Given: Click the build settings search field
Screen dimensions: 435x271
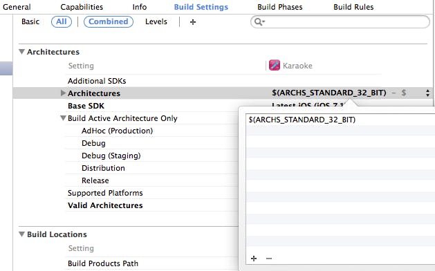Looking at the screenshot, I should (x=340, y=21).
